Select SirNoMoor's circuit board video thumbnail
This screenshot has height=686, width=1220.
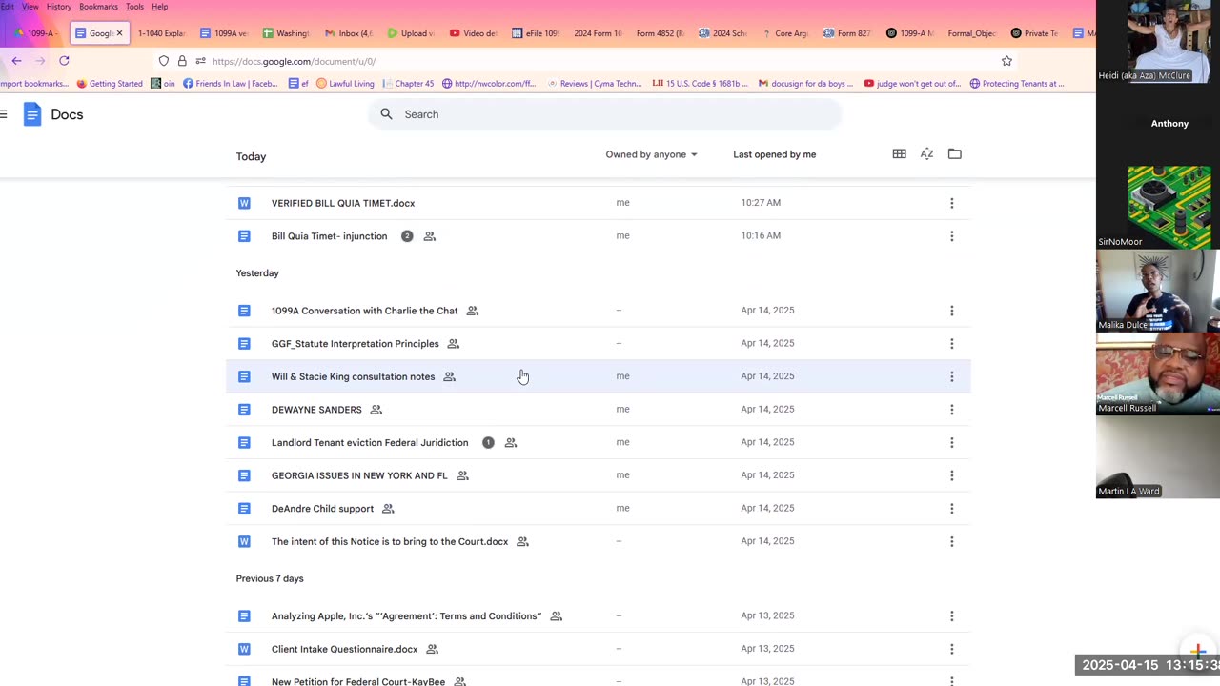1158,208
